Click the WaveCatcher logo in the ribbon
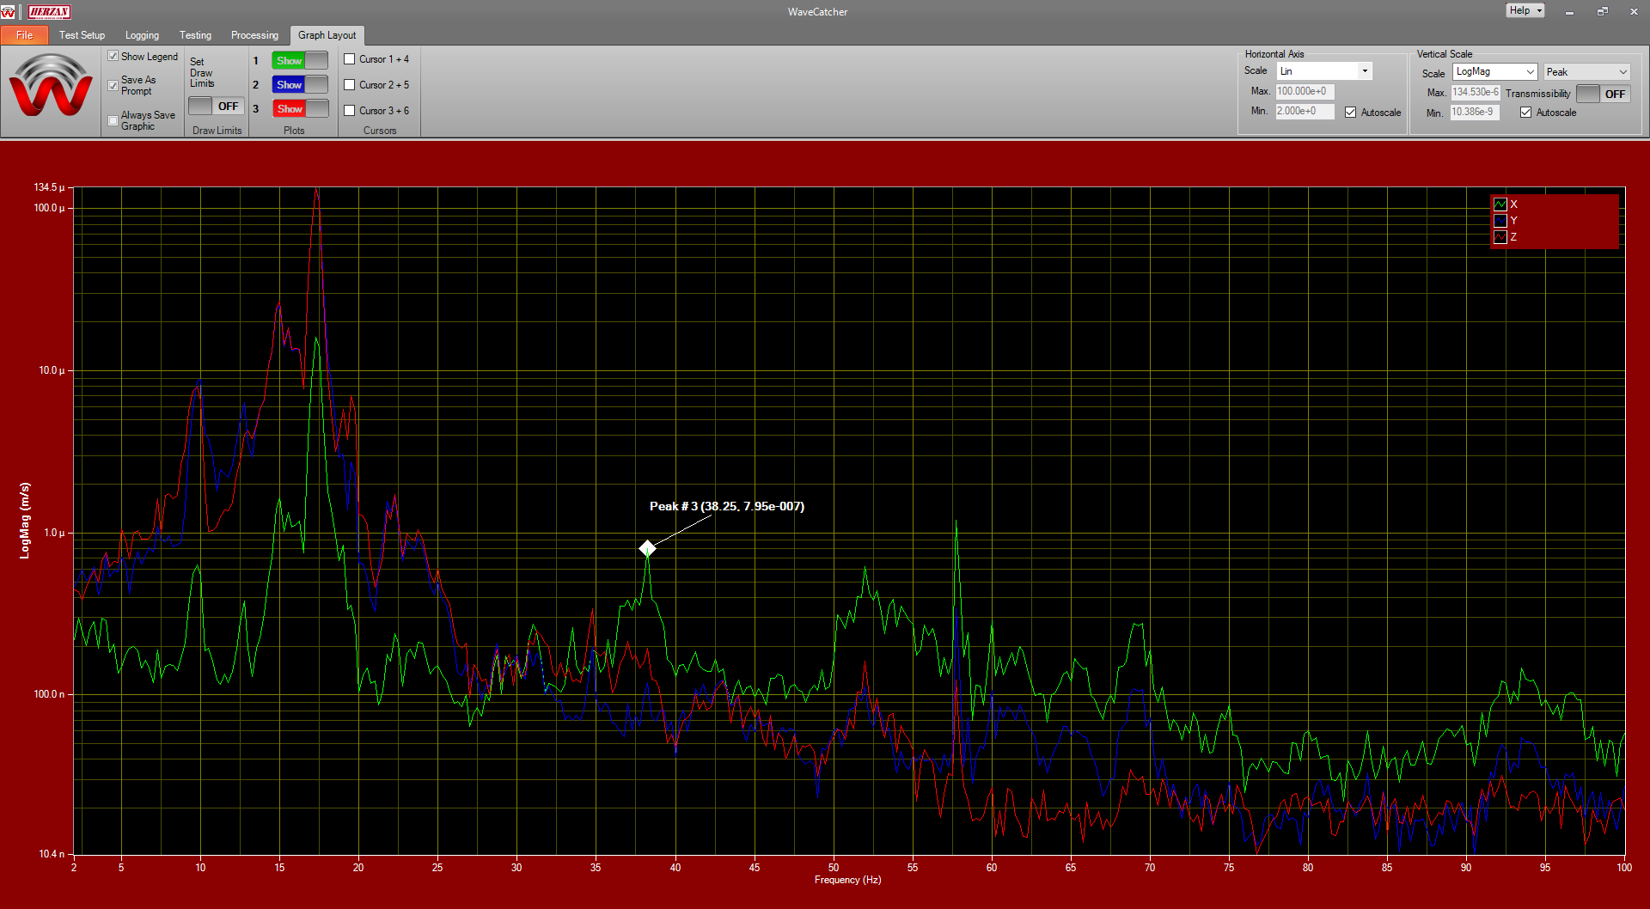Screen dimensions: 1650x909 pyautogui.click(x=51, y=88)
